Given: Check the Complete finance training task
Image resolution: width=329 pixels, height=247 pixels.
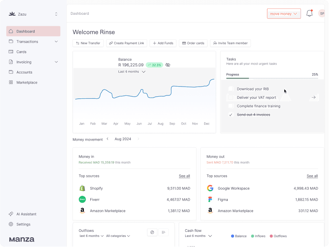Looking at the screenshot, I should coord(231,106).
